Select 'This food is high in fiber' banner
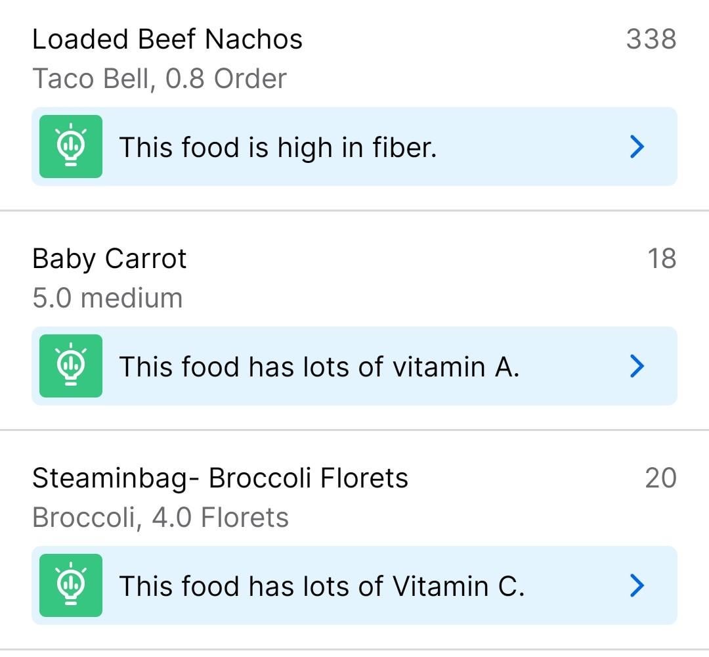Image resolution: width=709 pixels, height=657 pixels. point(354,147)
